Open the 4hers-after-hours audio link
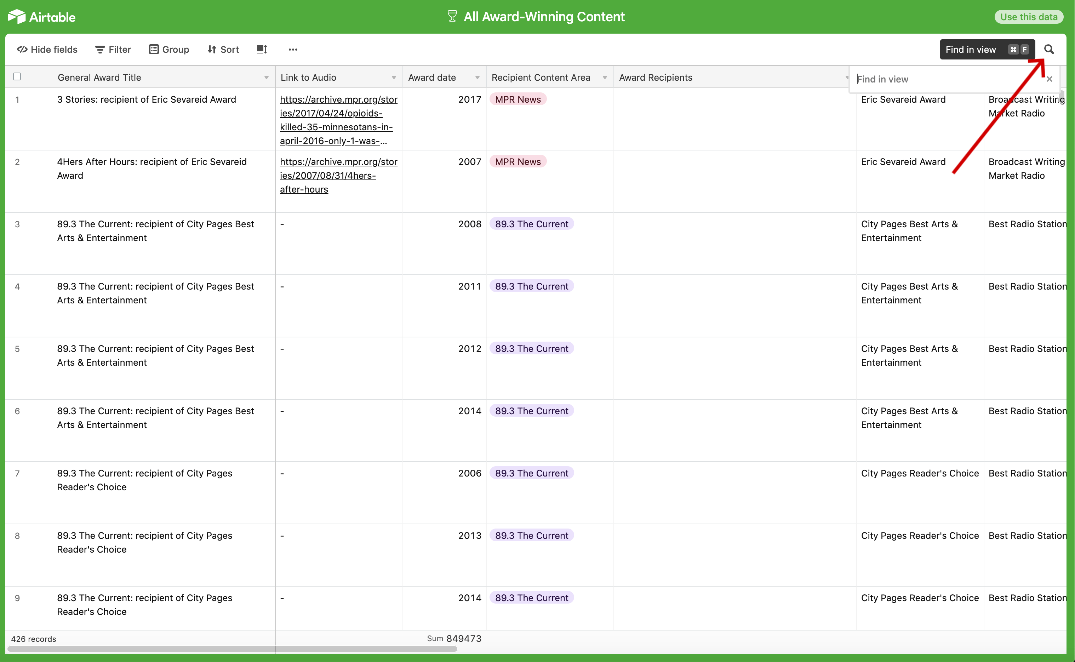The width and height of the screenshot is (1075, 662). pyautogui.click(x=338, y=176)
